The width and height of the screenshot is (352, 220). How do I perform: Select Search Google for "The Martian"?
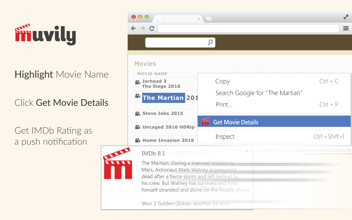point(259,93)
